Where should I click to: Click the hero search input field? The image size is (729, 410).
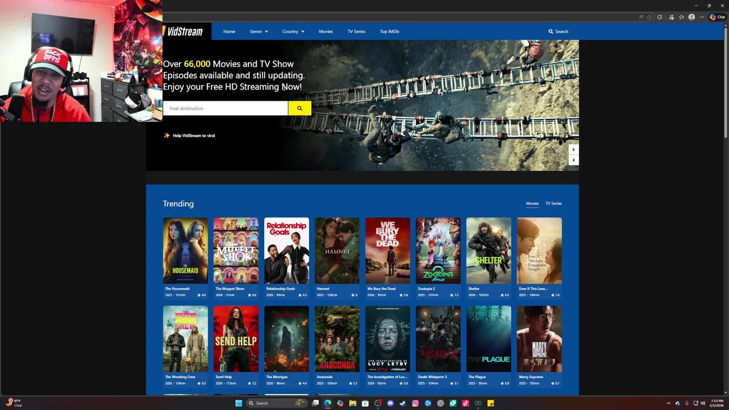tap(226, 108)
